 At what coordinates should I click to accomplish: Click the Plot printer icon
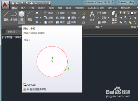31,3
